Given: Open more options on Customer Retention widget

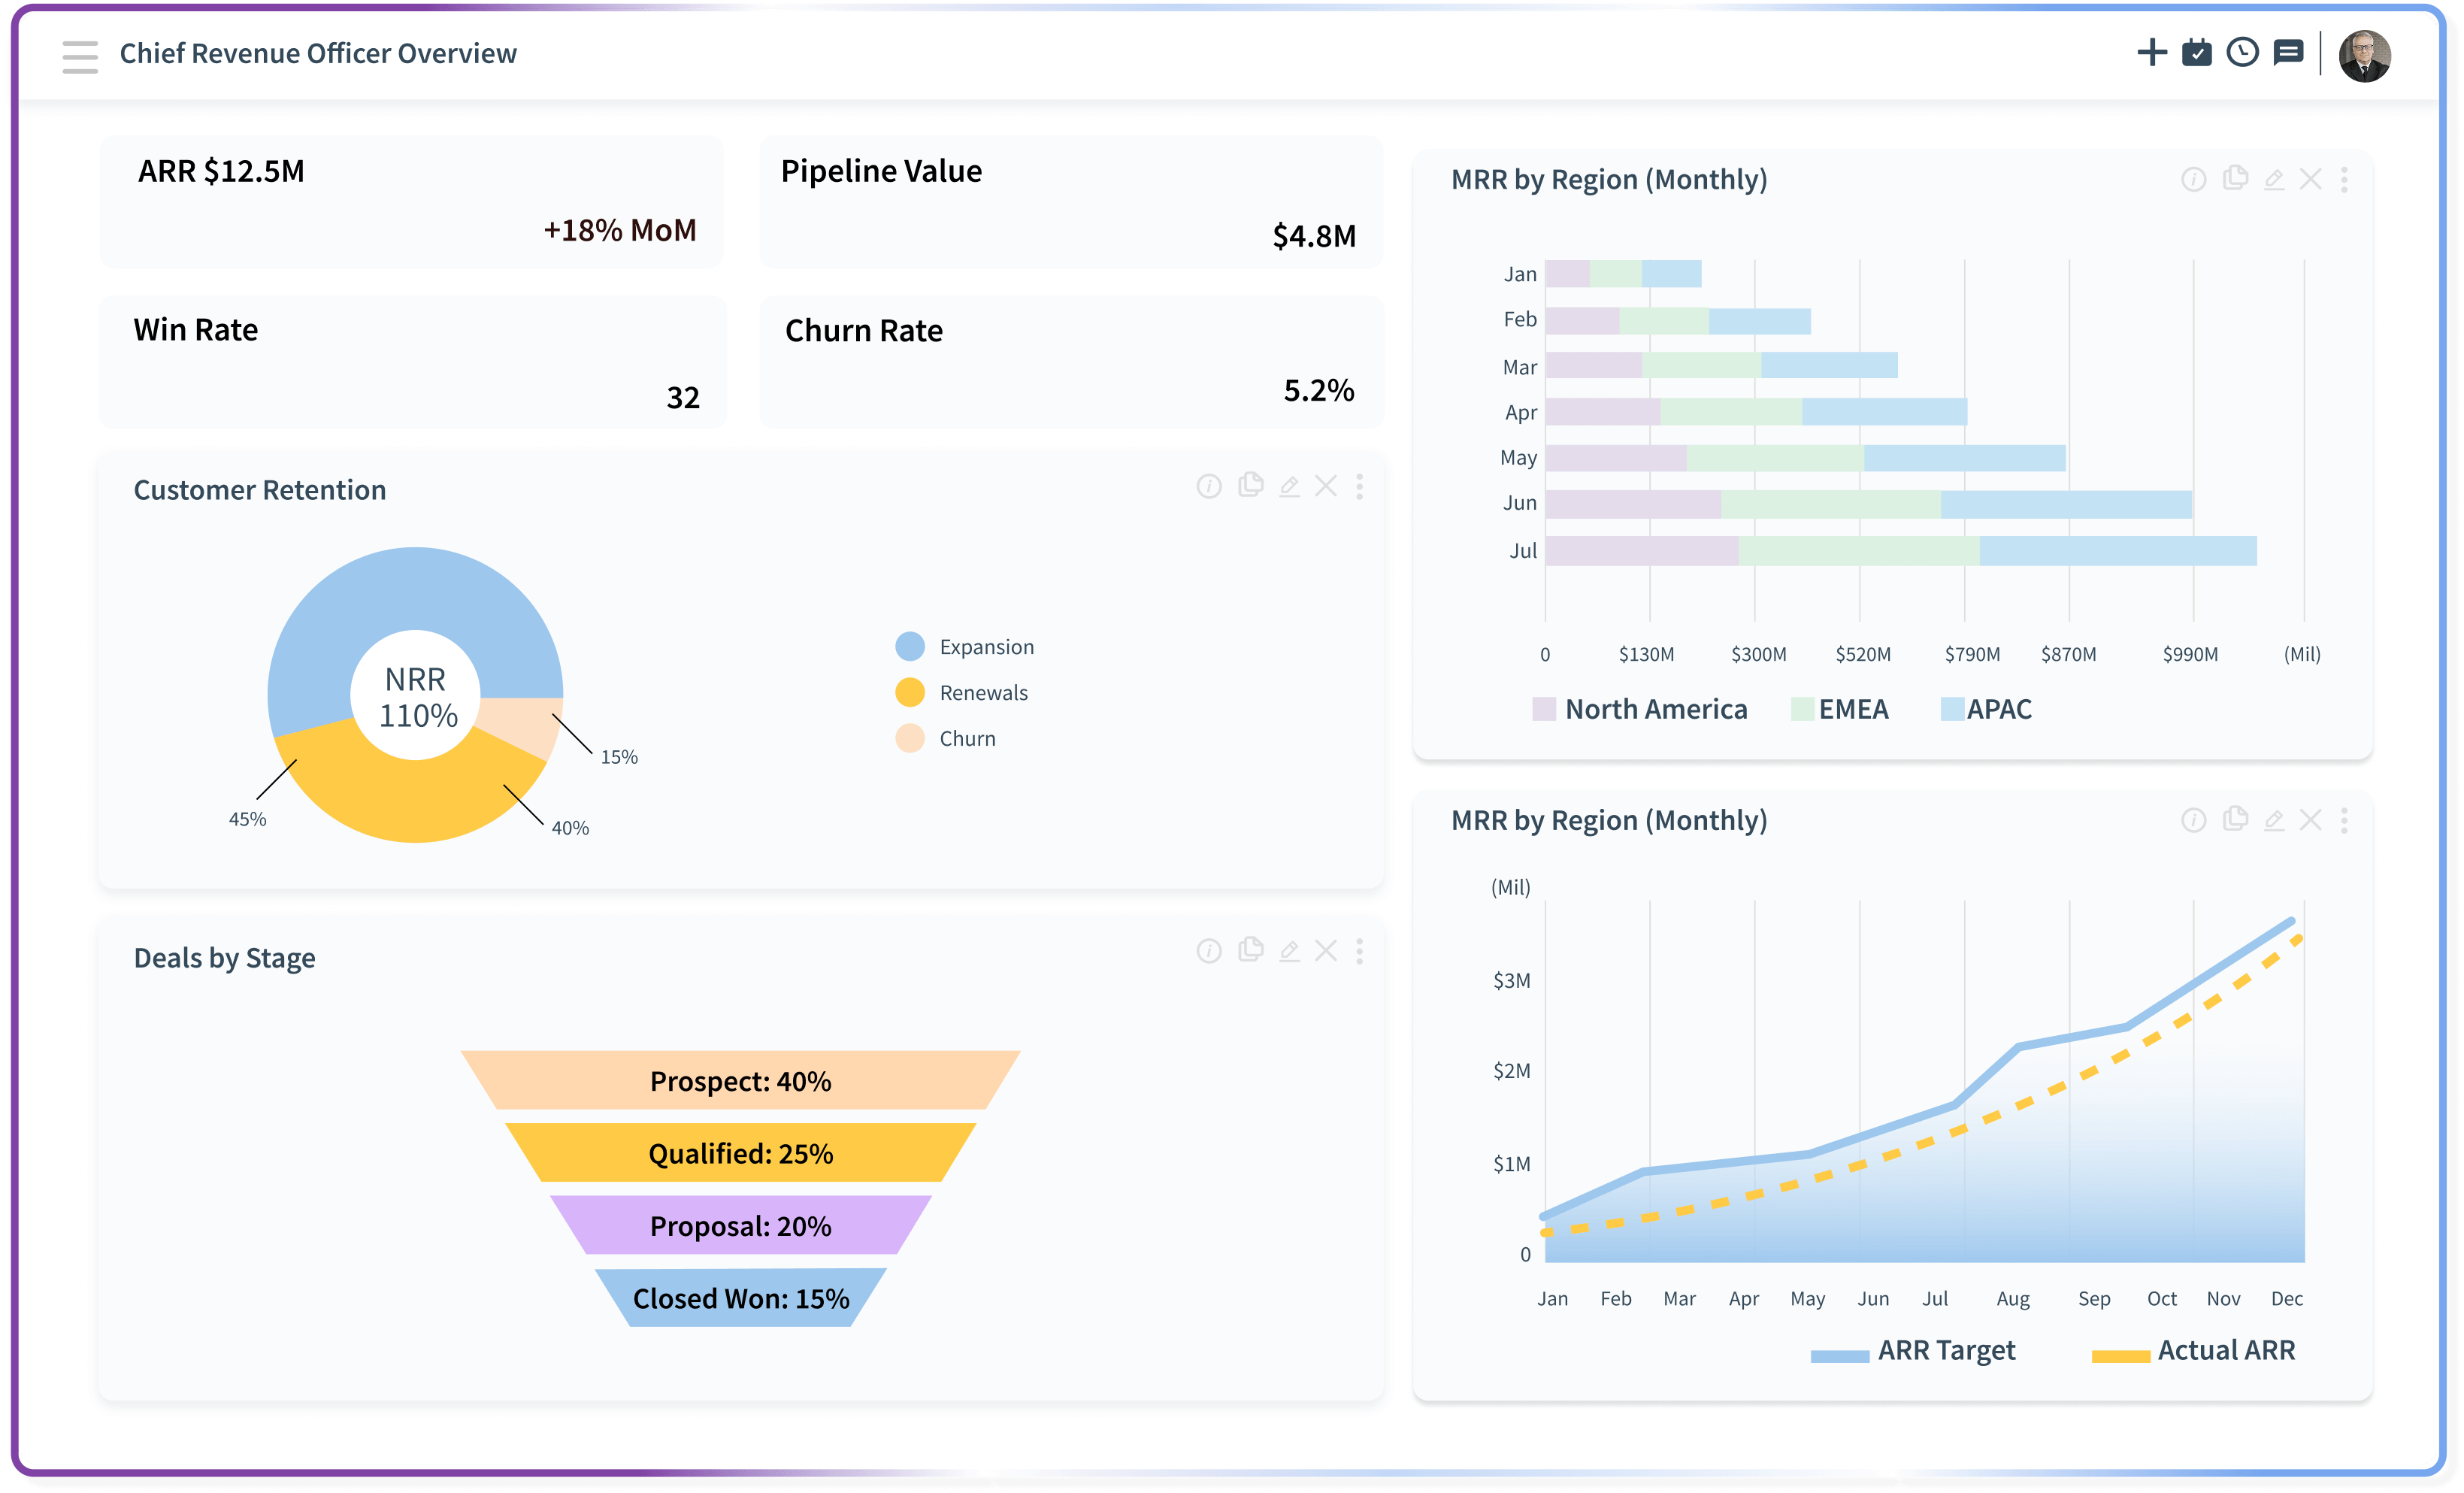Looking at the screenshot, I should click(1359, 486).
